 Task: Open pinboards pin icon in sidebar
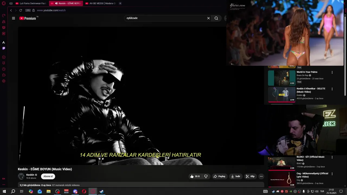tap(4, 63)
